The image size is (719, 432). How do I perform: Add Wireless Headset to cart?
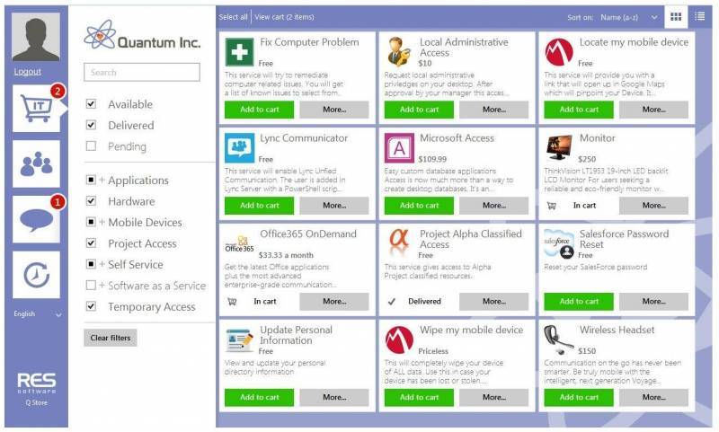[x=579, y=397]
